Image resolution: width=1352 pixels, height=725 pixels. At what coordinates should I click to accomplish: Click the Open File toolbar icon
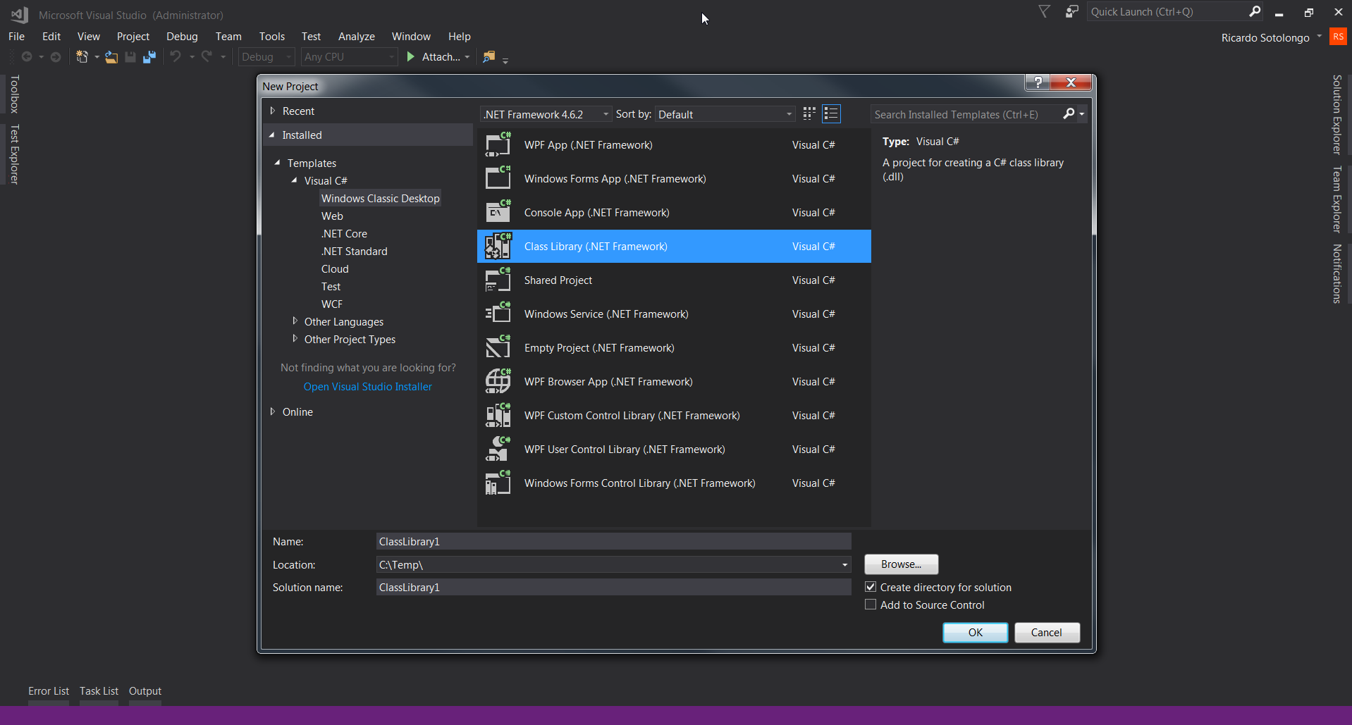click(x=111, y=57)
